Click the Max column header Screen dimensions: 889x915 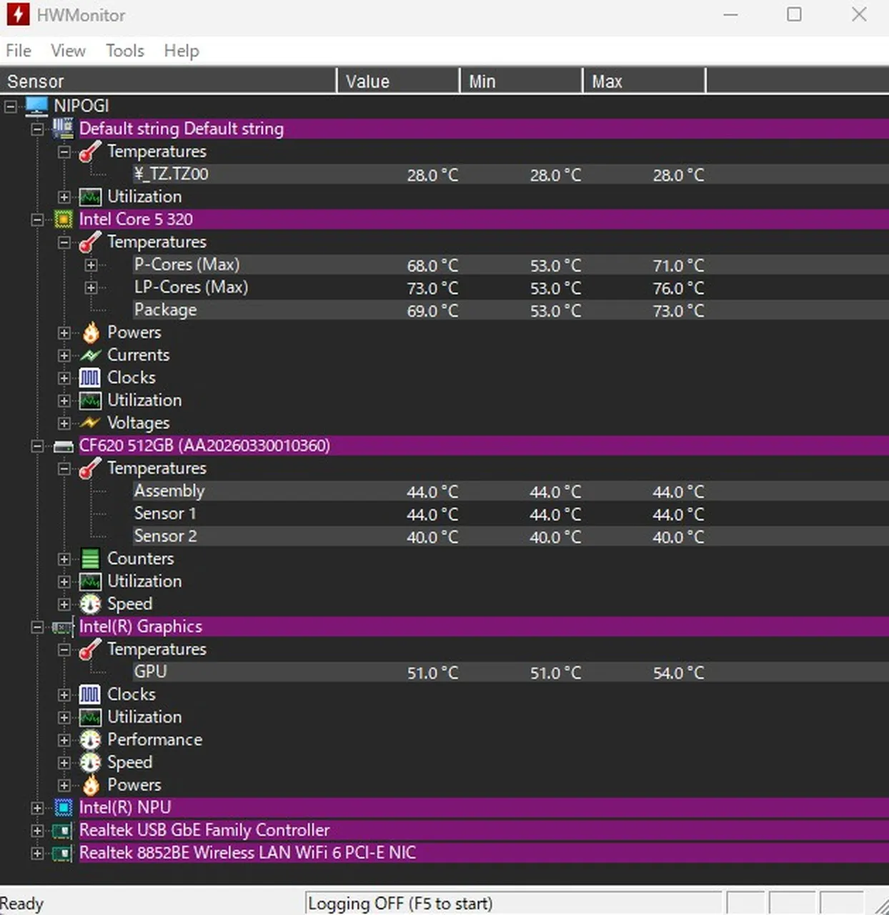coord(644,81)
